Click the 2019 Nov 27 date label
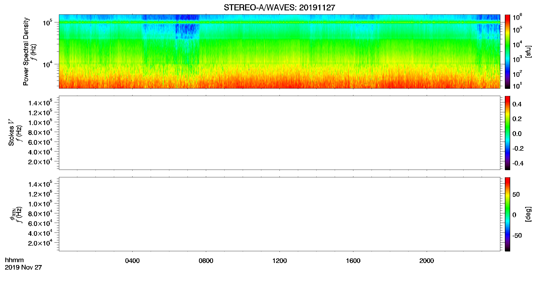Screen dimensions: 559x288 23,267
